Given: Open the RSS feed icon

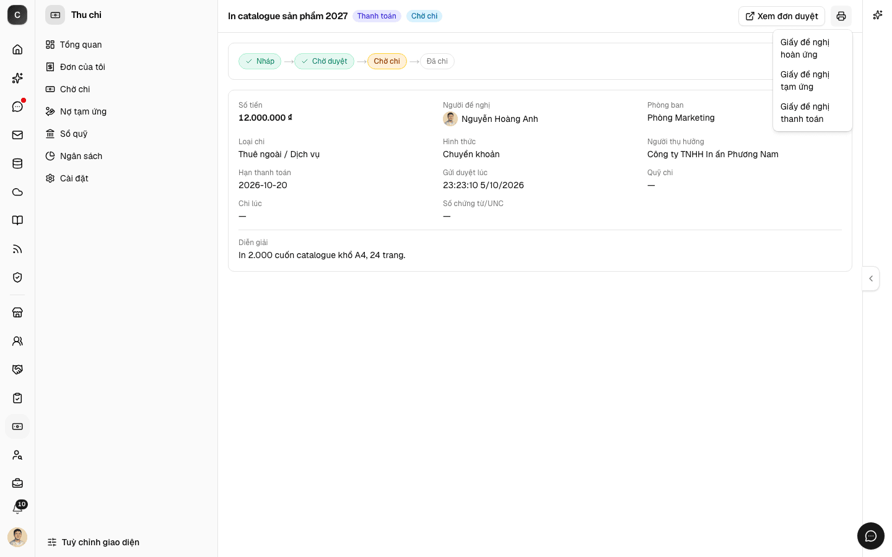Looking at the screenshot, I should point(17,249).
